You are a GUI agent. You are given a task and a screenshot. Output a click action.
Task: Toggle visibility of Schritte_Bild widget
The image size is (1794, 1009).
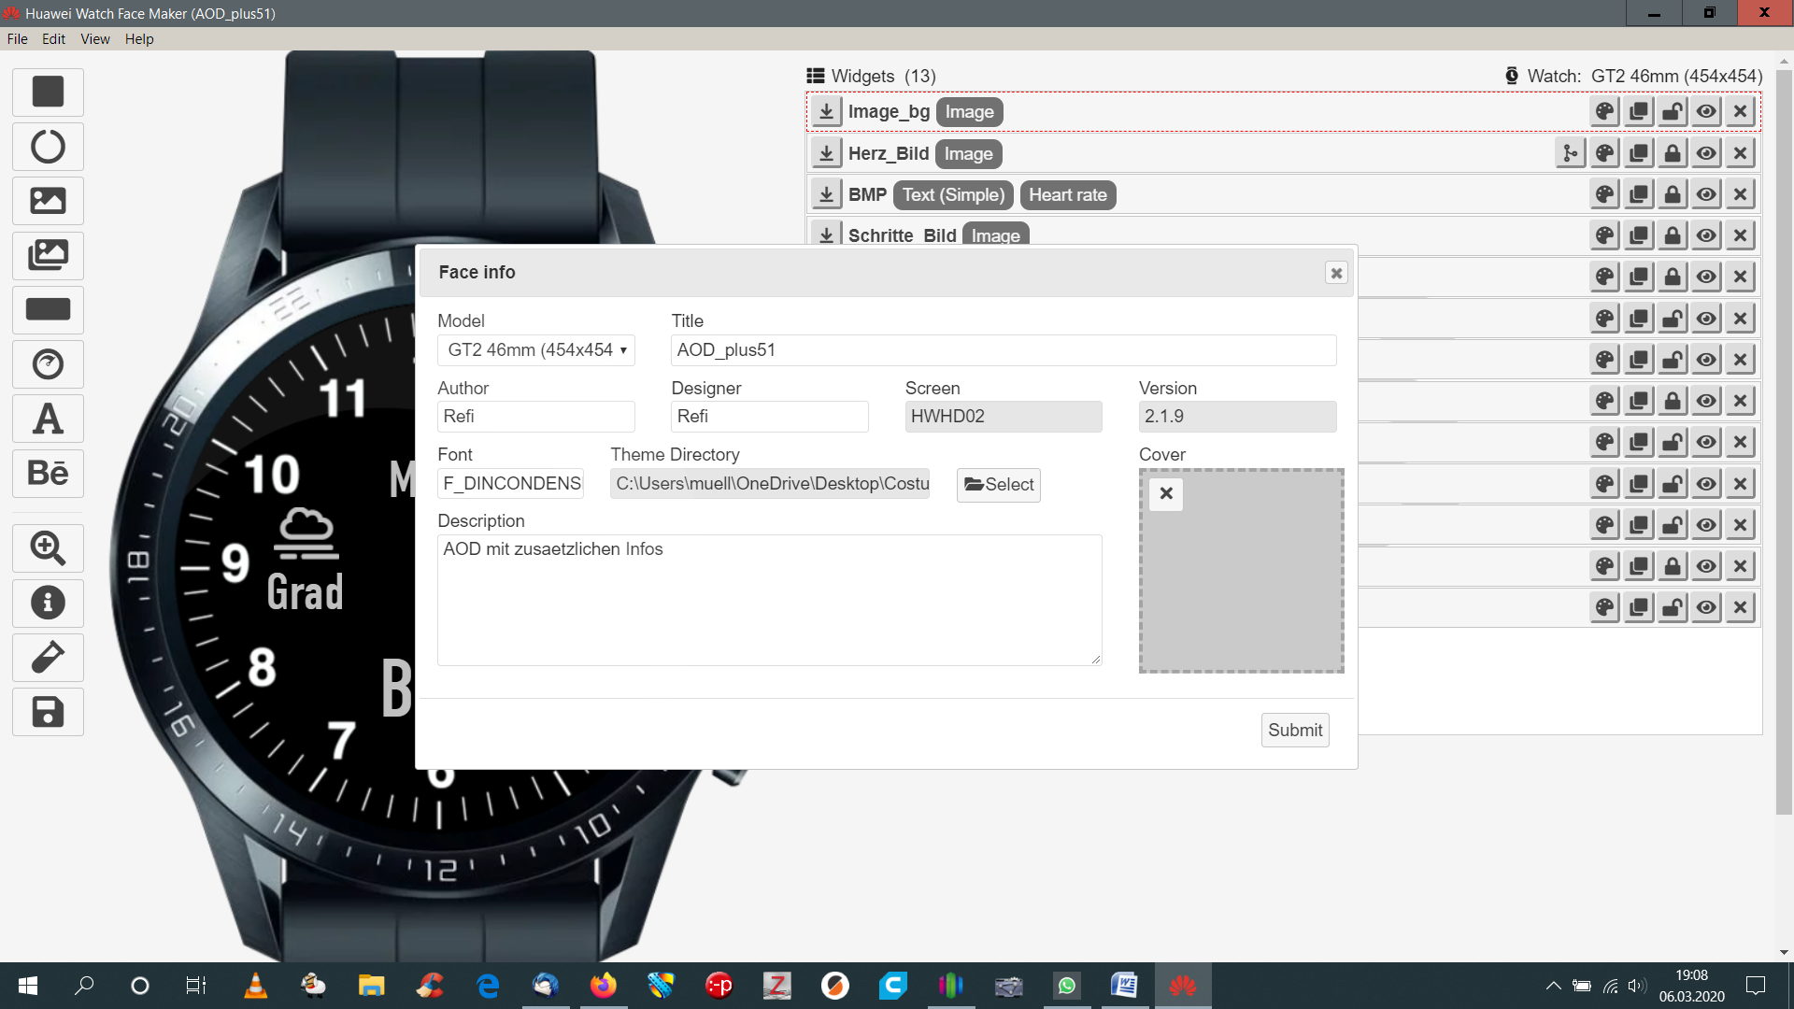(x=1706, y=235)
